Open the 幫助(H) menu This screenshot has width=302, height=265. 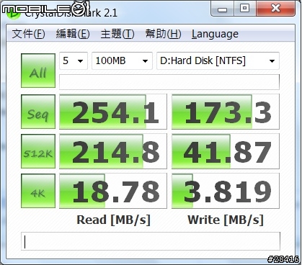[x=163, y=34]
